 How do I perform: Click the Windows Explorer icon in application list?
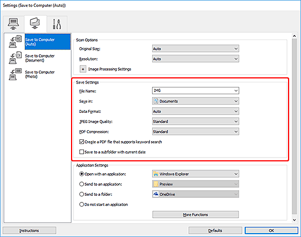point(156,174)
